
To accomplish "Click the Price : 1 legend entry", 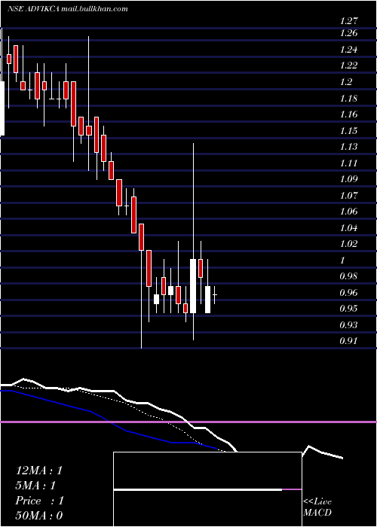I will pos(39,501).
